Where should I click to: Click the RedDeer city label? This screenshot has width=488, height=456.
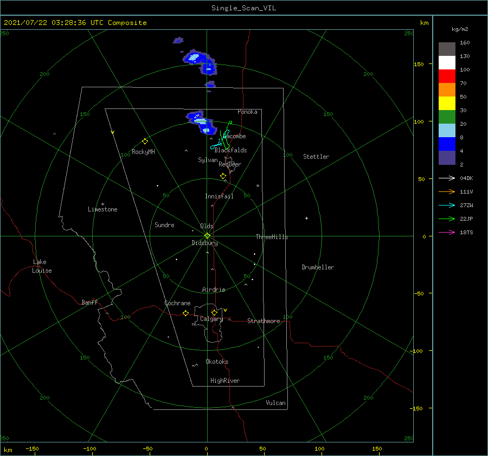tap(230, 164)
